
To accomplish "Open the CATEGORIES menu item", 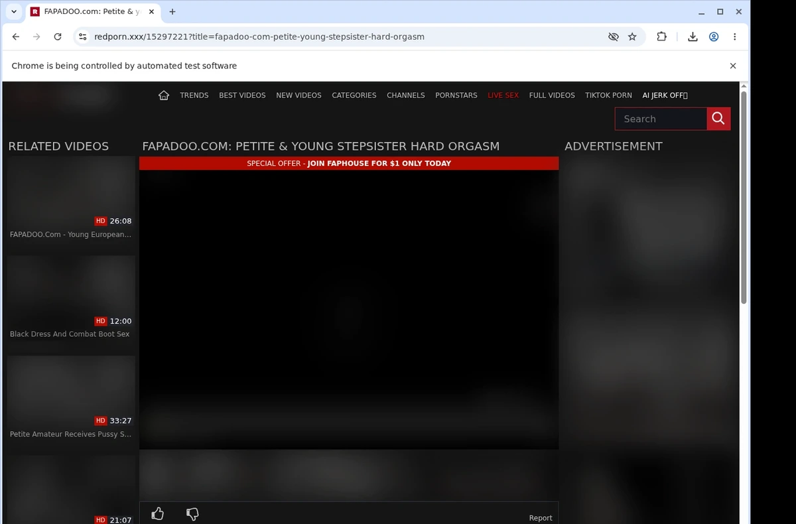I will pyautogui.click(x=354, y=96).
